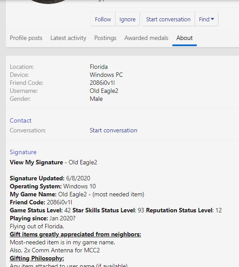Click the Friend Code value 2086i0v1l in details
The height and width of the screenshot is (267, 239).
(x=102, y=83)
